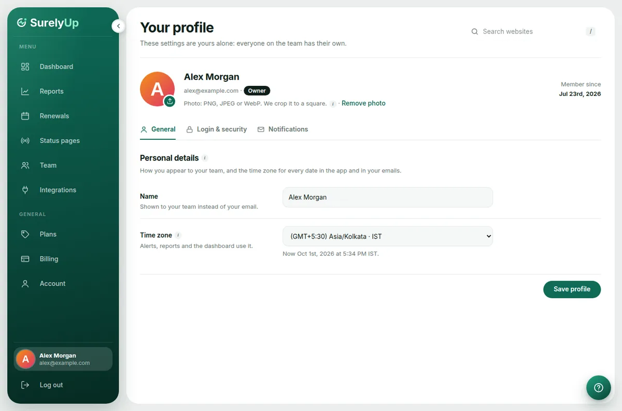Viewport: 622px width, 411px height.
Task: Open the Alex Morgan user card in the sidebar
Action: [63, 359]
